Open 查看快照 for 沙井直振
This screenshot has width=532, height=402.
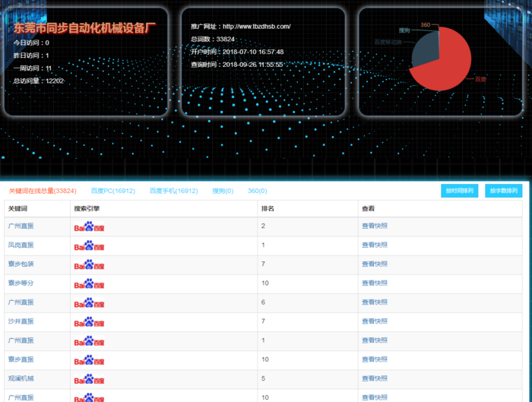click(x=375, y=321)
